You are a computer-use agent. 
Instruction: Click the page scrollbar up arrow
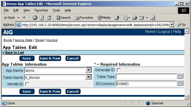(x=187, y=31)
